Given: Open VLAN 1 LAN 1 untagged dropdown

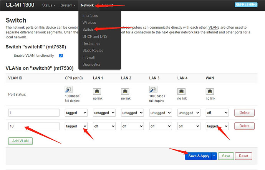Looking at the screenshot, I should 104,113.
